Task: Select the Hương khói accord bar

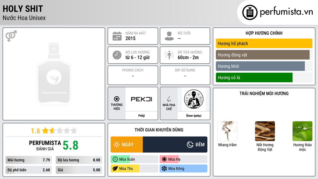Action: [264, 66]
